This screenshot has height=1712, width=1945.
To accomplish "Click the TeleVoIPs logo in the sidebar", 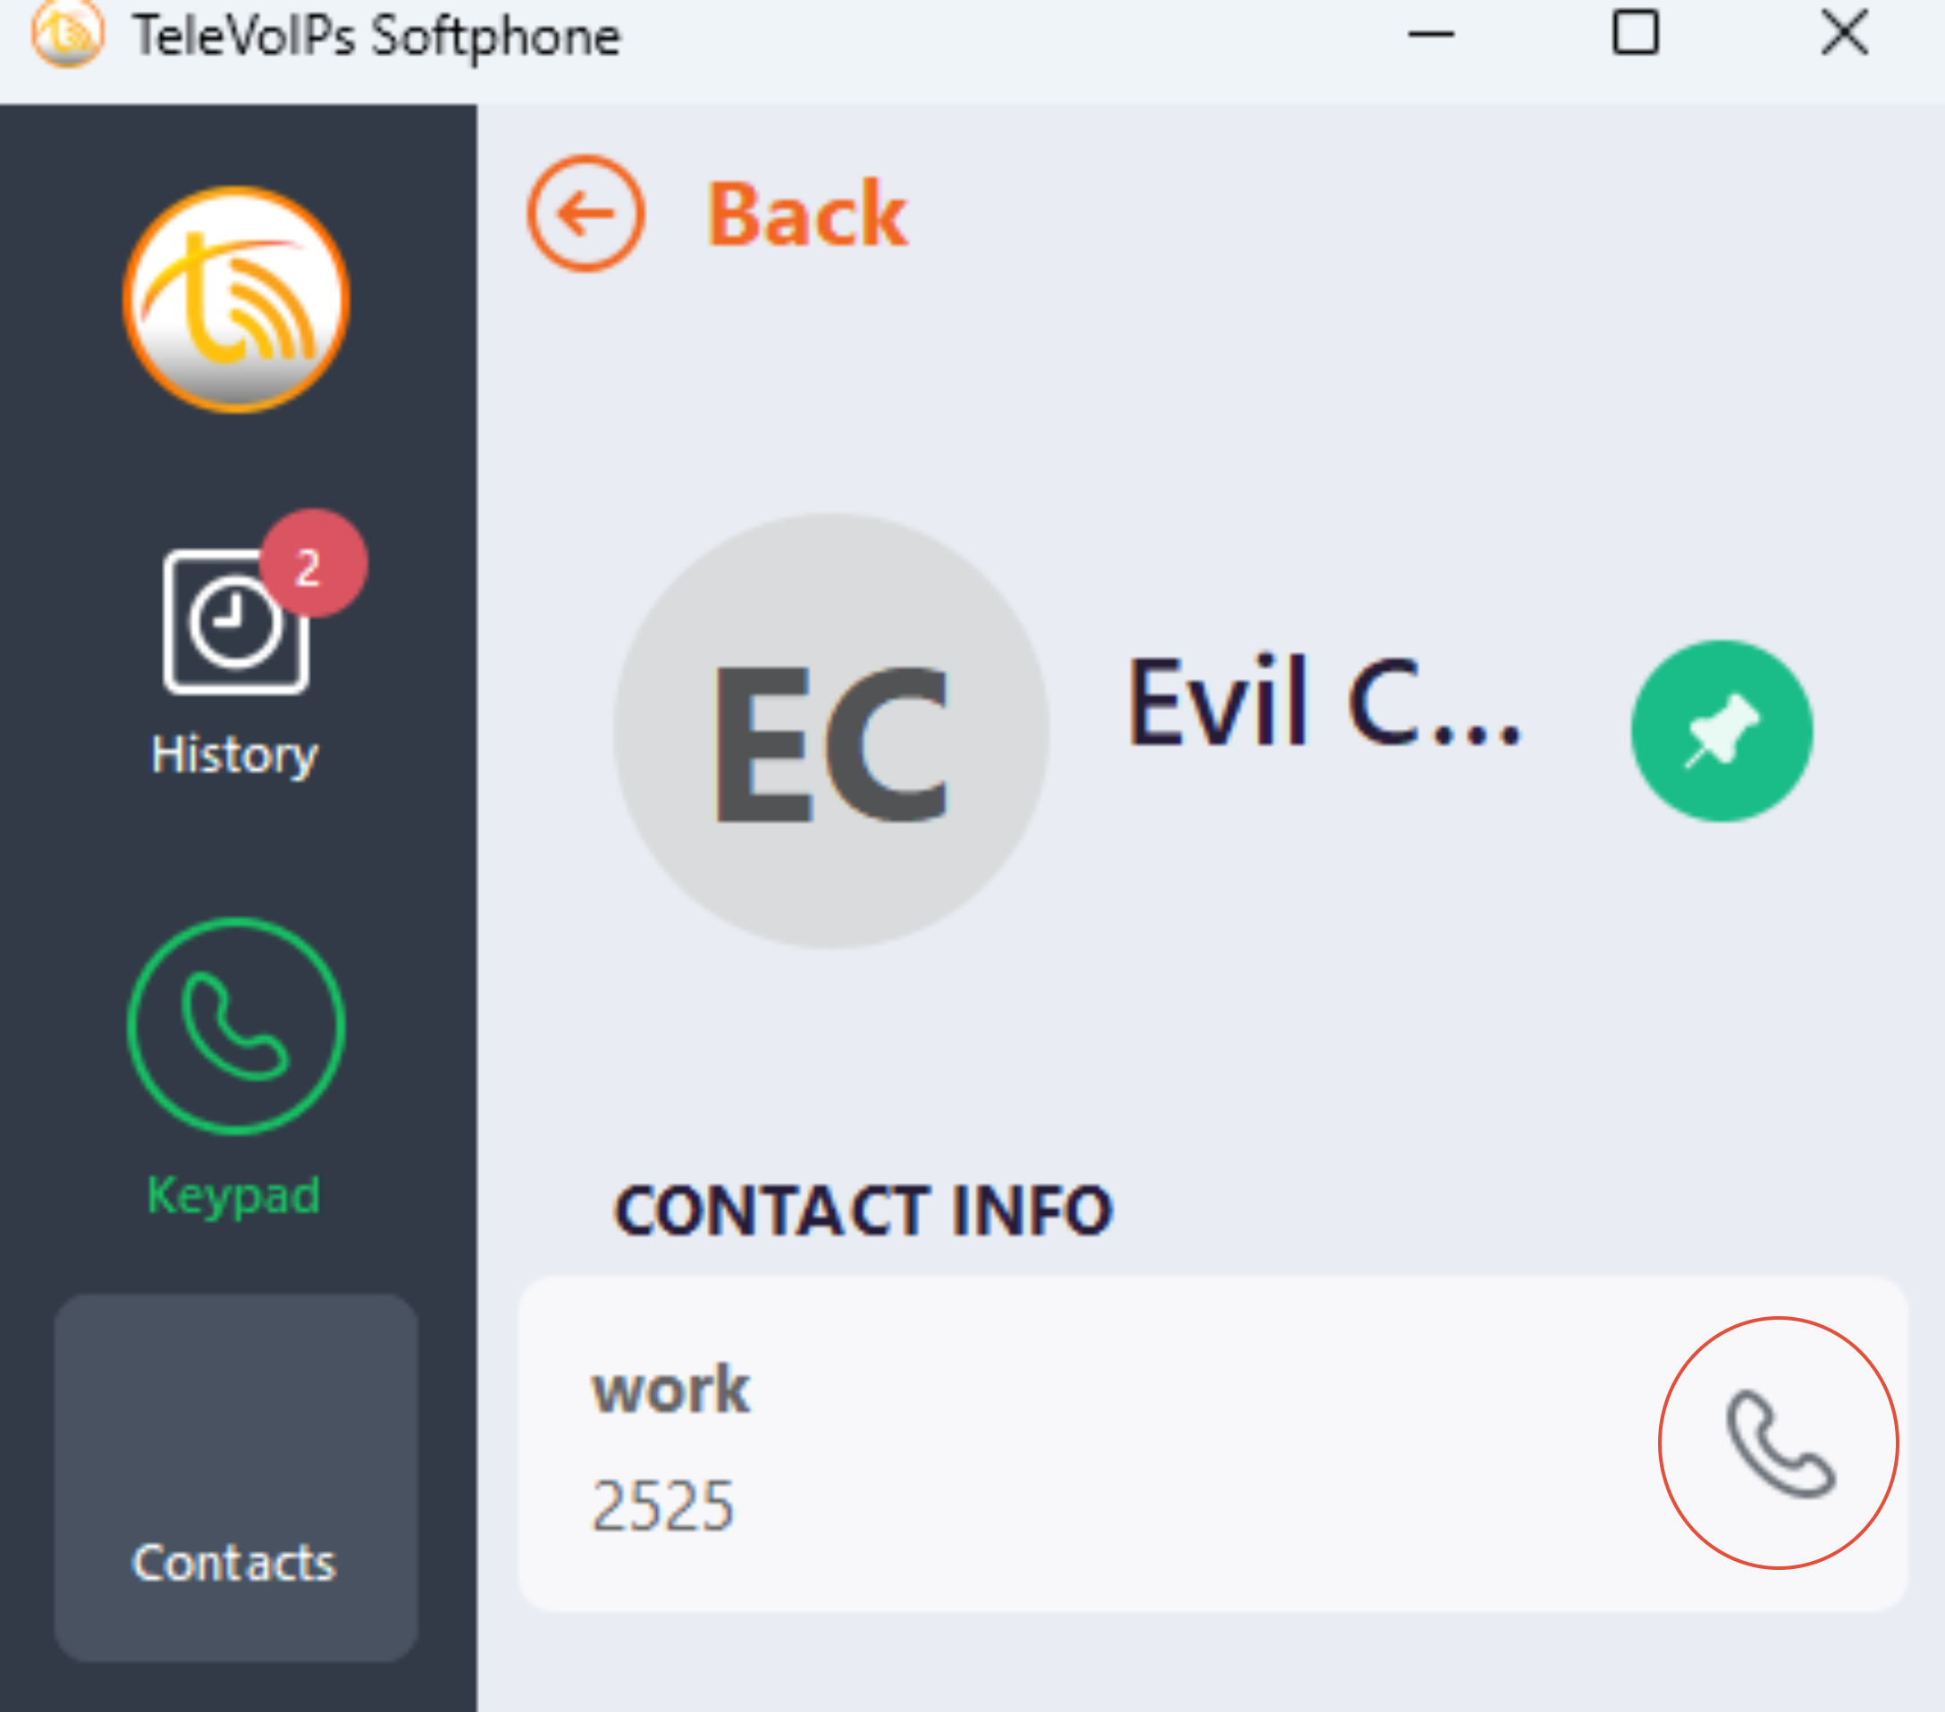I will [236, 299].
